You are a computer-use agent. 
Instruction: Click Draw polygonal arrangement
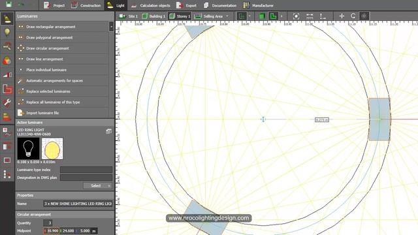(62, 38)
